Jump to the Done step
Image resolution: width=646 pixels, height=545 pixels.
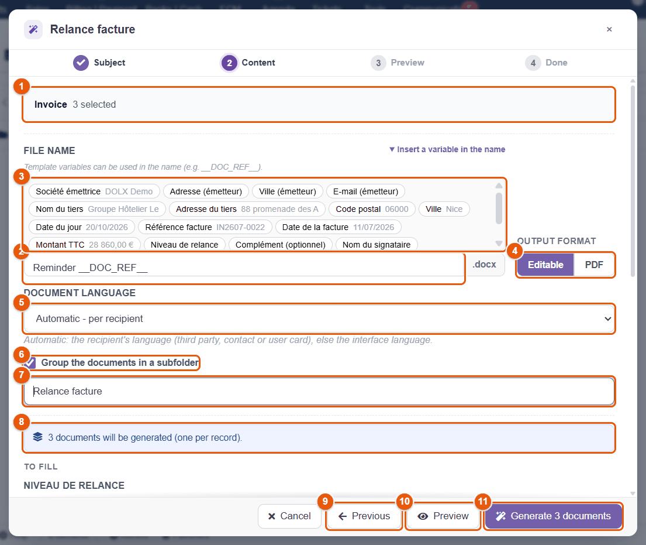[547, 63]
